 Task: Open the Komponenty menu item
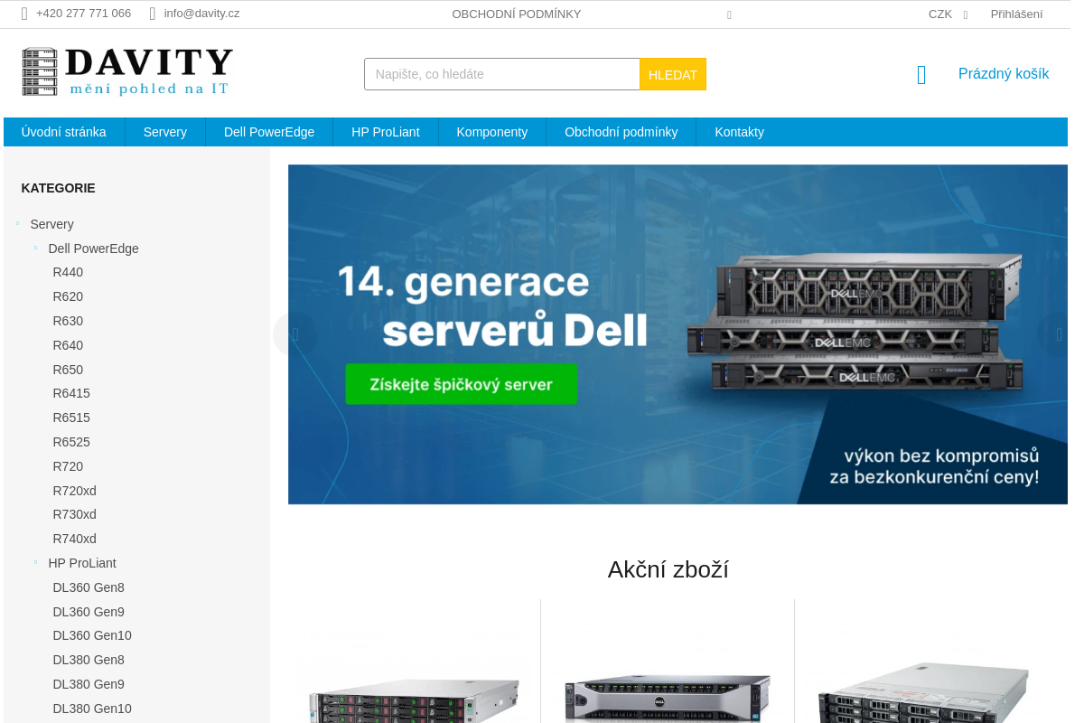point(492,132)
